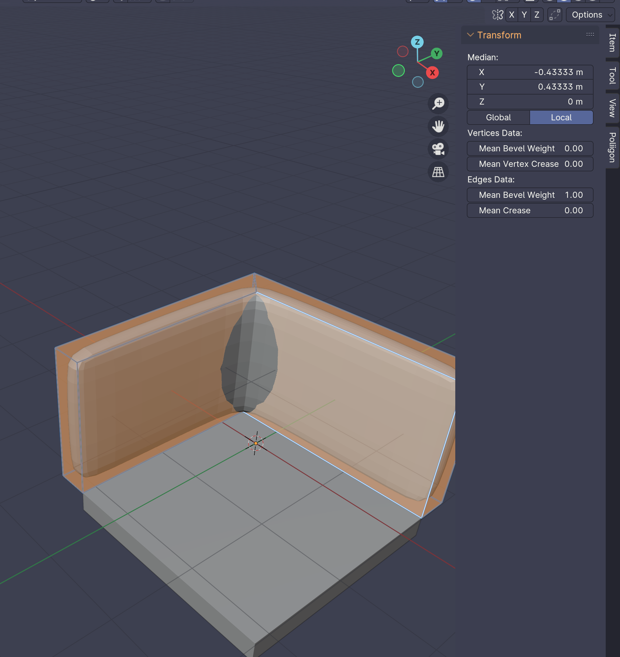
Task: Click the red X axis gizmo circle
Action: tap(432, 73)
